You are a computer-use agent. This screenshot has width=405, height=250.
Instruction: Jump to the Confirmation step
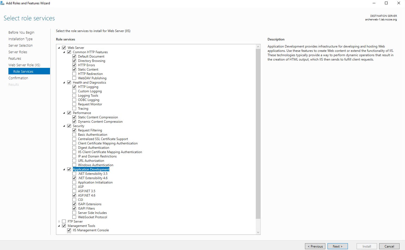[18, 78]
